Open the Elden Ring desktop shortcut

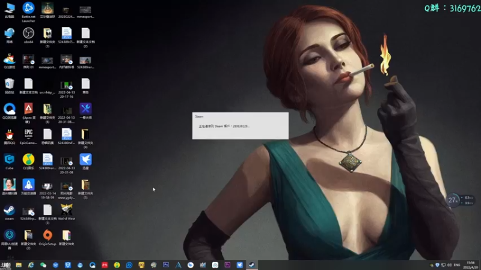[x=47, y=10]
